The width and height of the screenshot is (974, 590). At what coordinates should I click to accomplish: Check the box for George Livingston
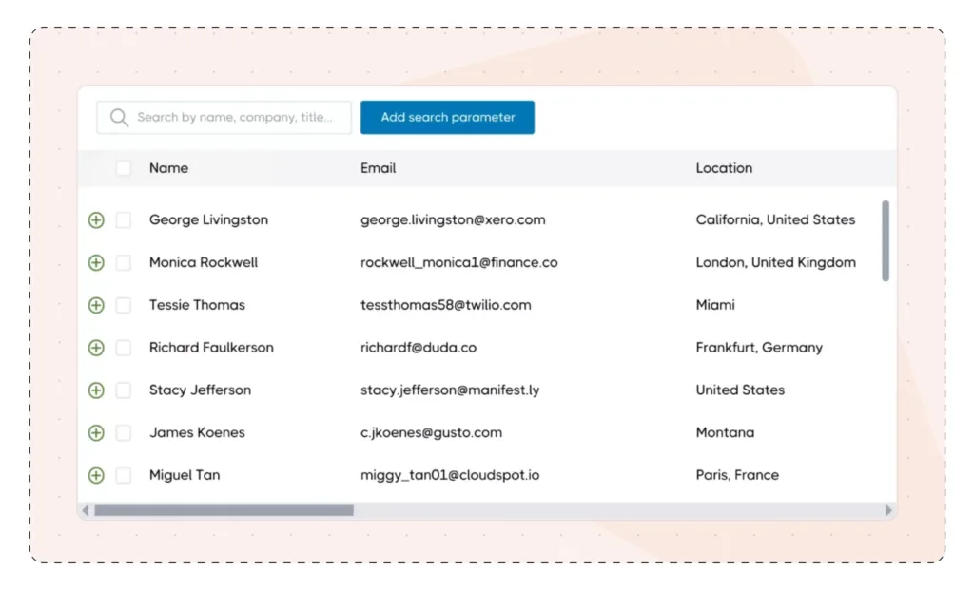124,219
